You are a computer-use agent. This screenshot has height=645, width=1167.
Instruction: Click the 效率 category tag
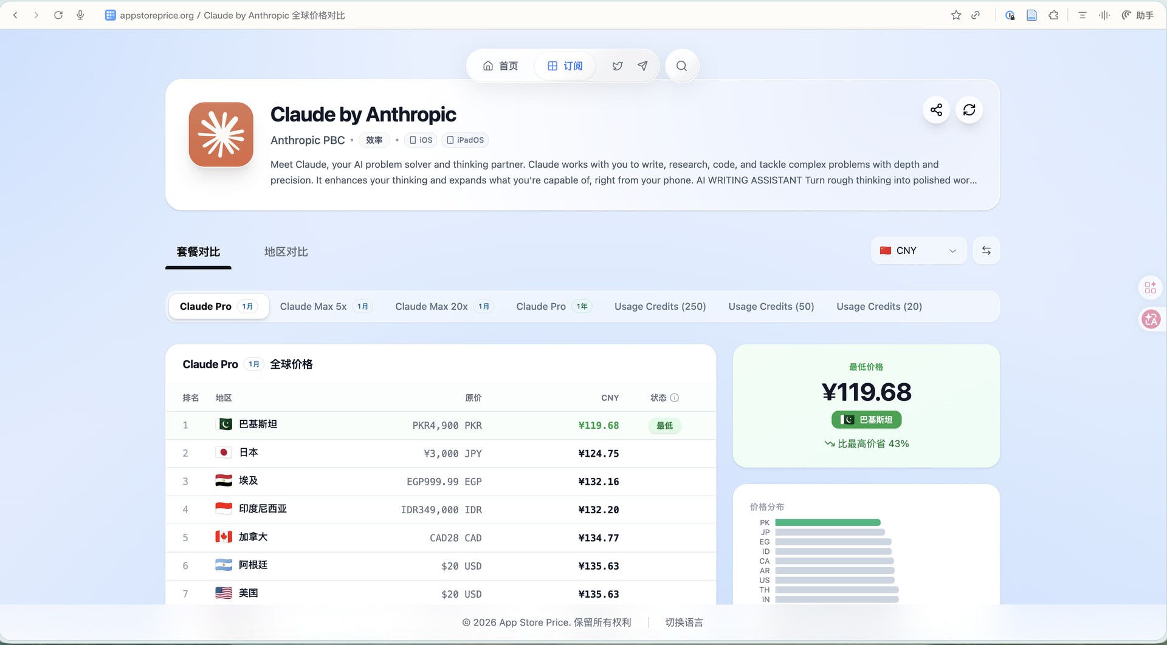coord(374,140)
